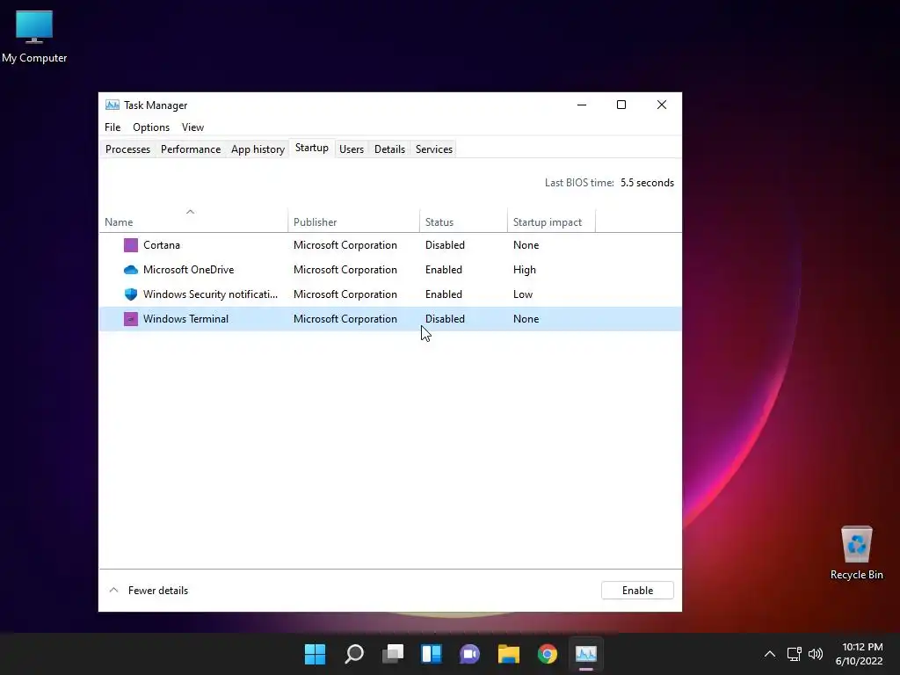Click Windows Terminal's None startup impact
The height and width of the screenshot is (675, 900).
pyautogui.click(x=526, y=319)
